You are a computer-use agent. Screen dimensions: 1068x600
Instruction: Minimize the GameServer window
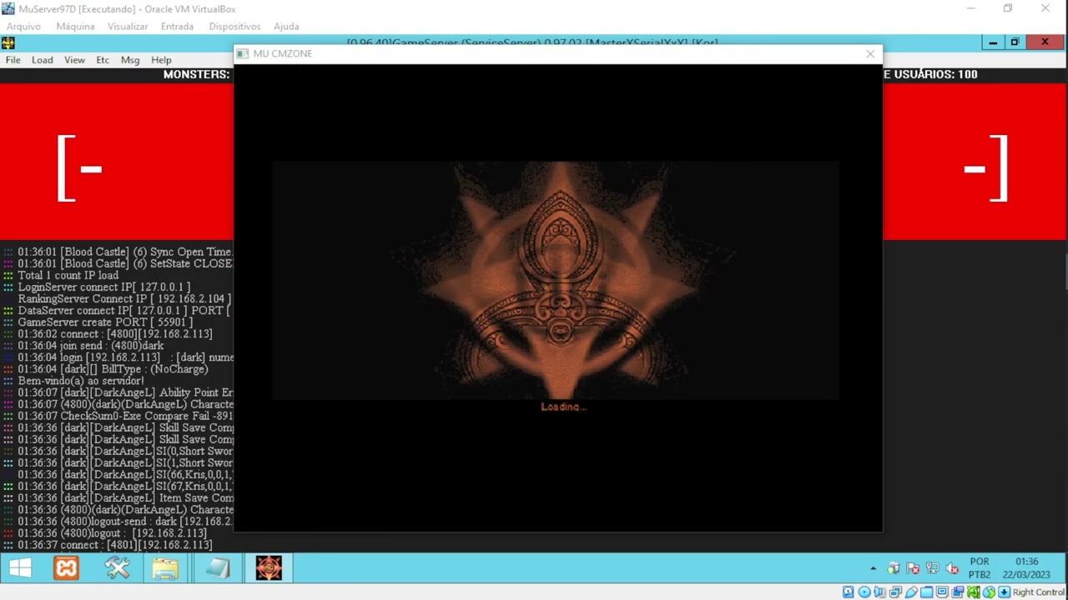pyautogui.click(x=993, y=42)
